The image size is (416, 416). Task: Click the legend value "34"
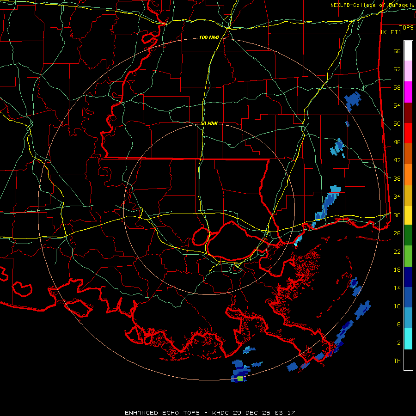pos(397,197)
